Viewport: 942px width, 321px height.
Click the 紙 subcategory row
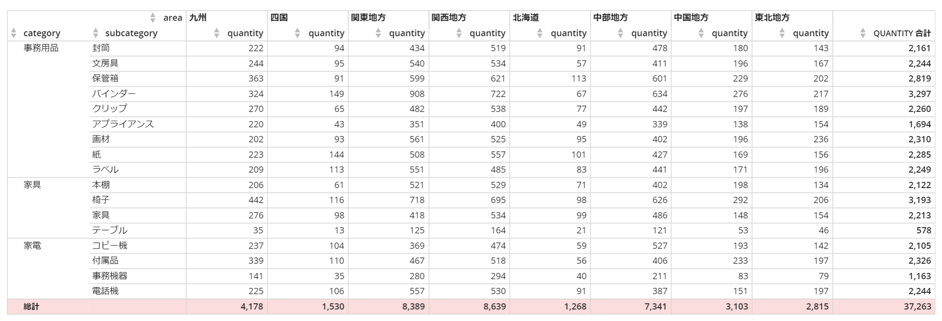coord(97,155)
